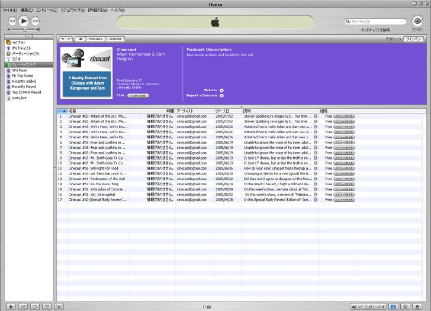Click the サインイン account button
The width and height of the screenshot is (431, 311).
[413, 39]
